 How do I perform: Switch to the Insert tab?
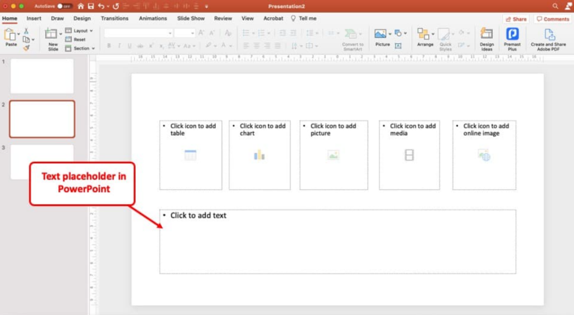tap(34, 18)
